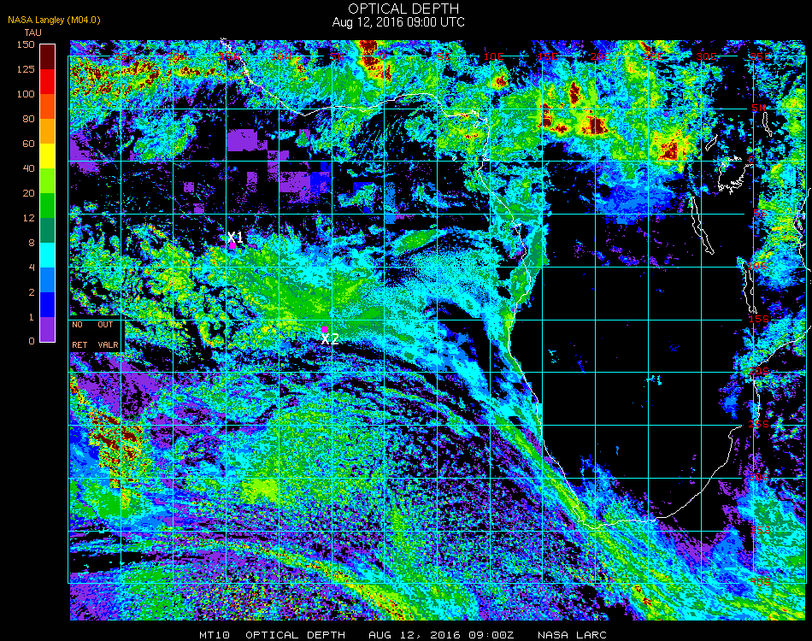This screenshot has width=812, height=641.
Task: Click the X1 marker point
Action: (x=233, y=246)
